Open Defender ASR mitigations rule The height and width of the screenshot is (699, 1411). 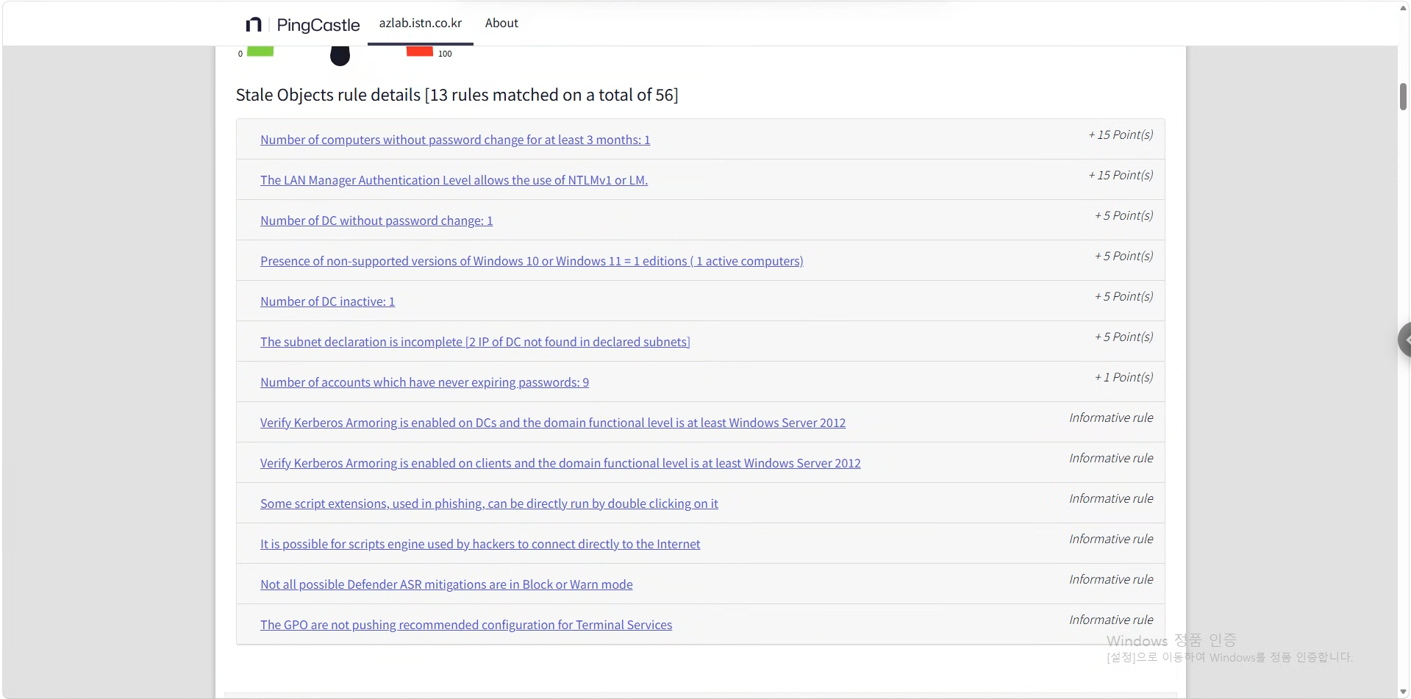pos(446,584)
